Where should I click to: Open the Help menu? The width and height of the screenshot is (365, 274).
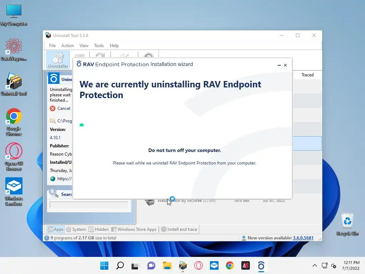click(114, 46)
